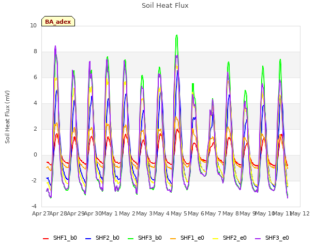The image size is (331, 248).
Task: Click the SHF1_e0 legend entry
Action: 187,238
